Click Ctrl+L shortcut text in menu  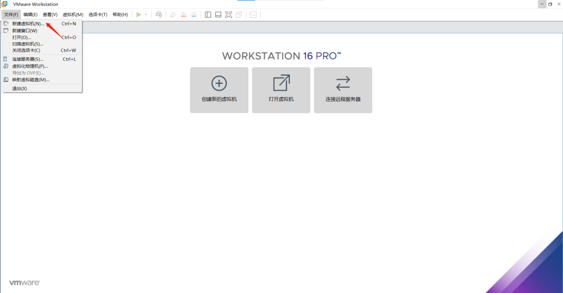pyautogui.click(x=69, y=59)
